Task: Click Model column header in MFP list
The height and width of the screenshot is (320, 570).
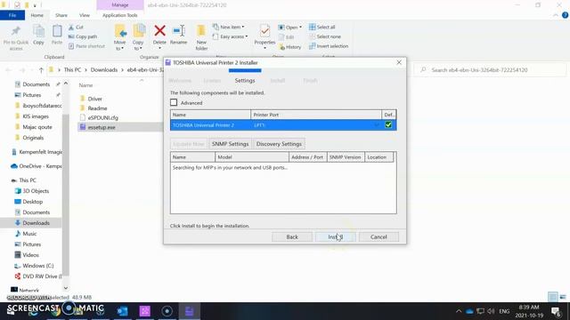Action: [x=252, y=157]
